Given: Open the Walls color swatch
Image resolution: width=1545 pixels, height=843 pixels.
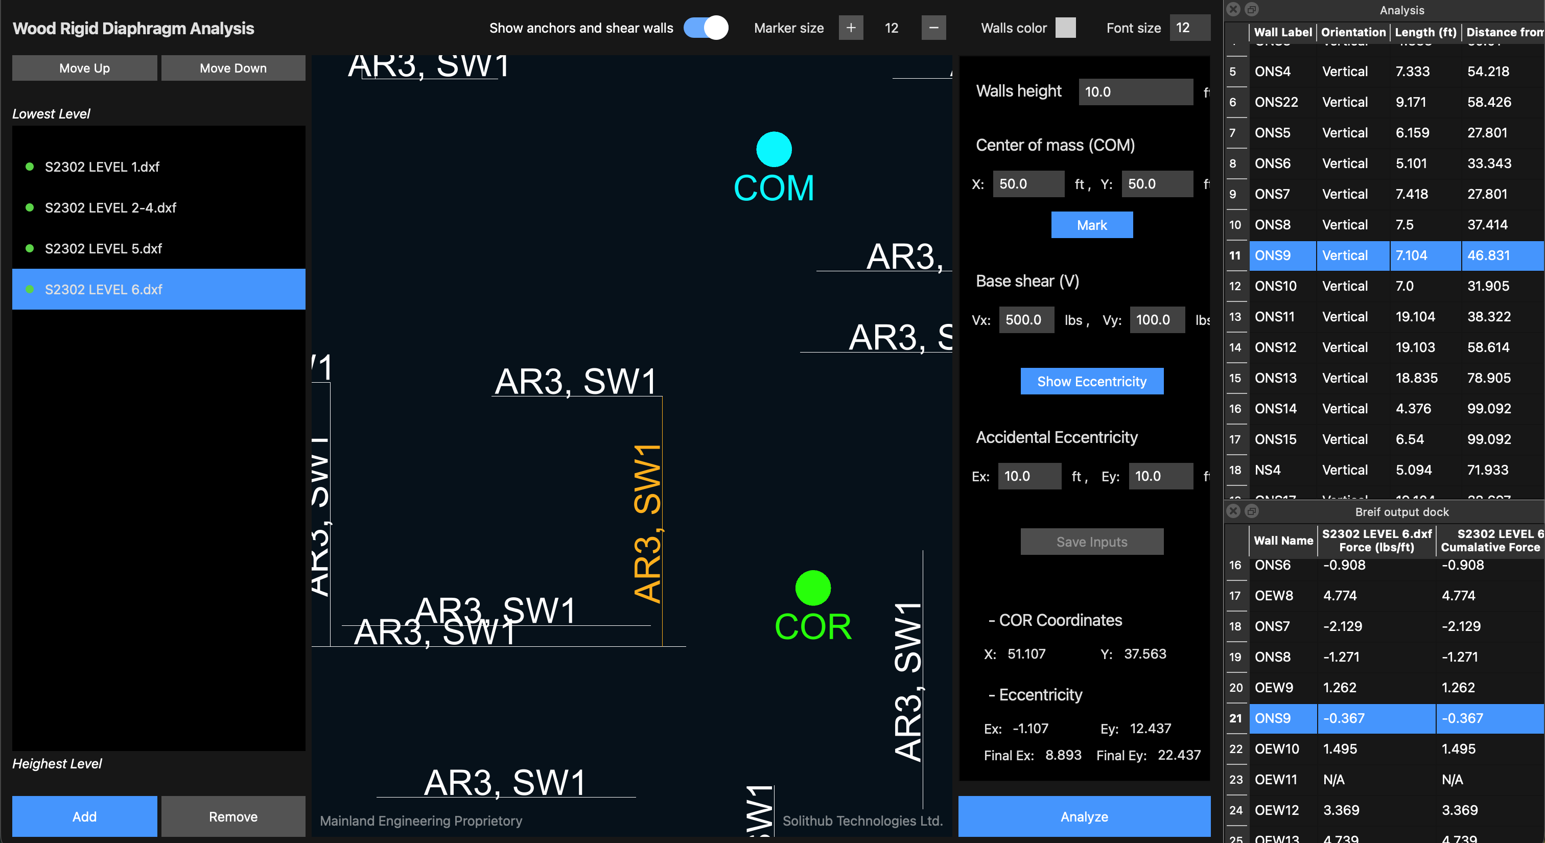Looking at the screenshot, I should pyautogui.click(x=1065, y=28).
